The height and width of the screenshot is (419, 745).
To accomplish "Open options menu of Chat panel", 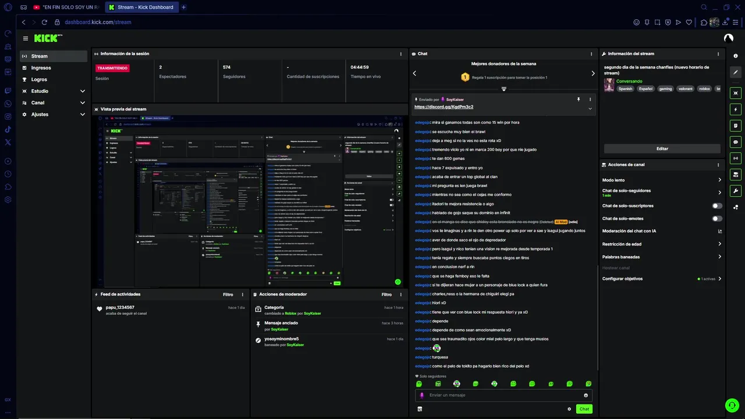I will pos(591,54).
